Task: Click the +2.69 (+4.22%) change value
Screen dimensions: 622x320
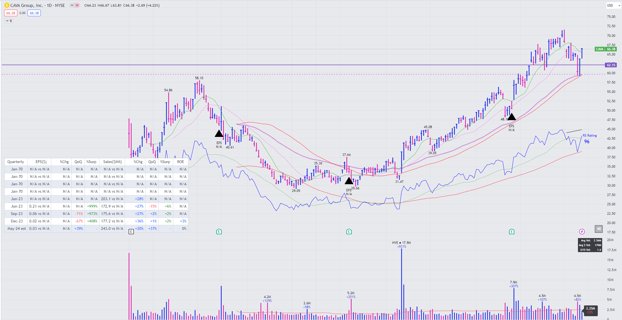Action: tap(148, 5)
